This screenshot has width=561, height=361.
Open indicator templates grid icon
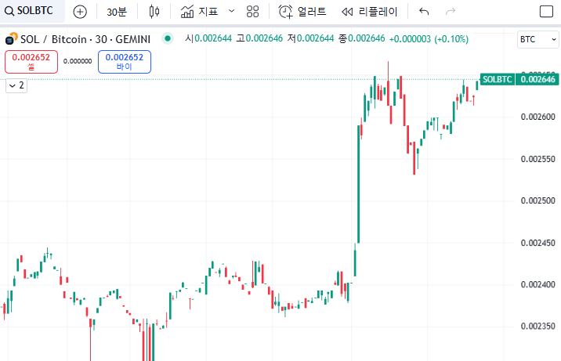click(x=252, y=12)
